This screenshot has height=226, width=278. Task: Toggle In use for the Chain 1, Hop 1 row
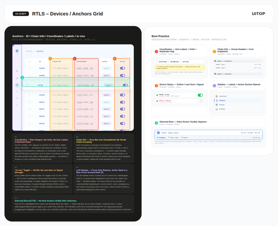(x=122, y=68)
